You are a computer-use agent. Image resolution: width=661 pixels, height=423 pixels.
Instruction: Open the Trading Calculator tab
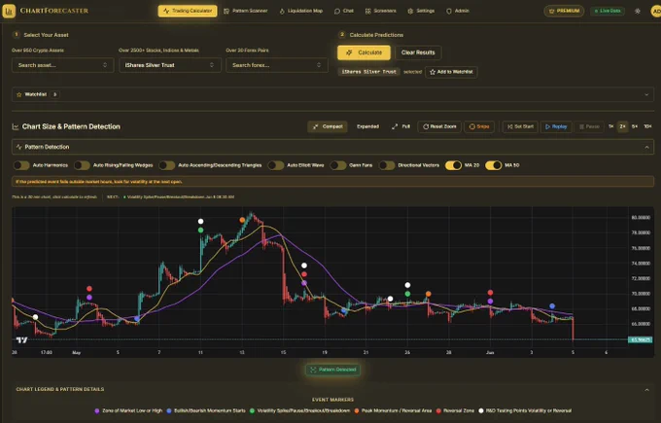188,11
